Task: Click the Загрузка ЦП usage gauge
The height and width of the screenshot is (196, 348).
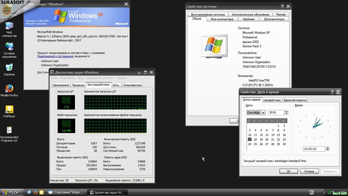Action: pos(67,102)
